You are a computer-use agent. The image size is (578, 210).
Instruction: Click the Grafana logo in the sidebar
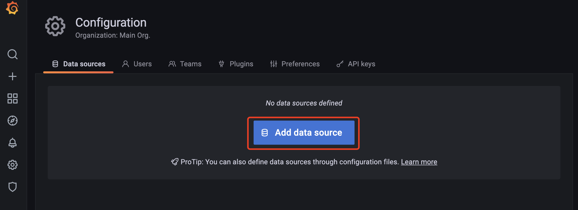12,8
